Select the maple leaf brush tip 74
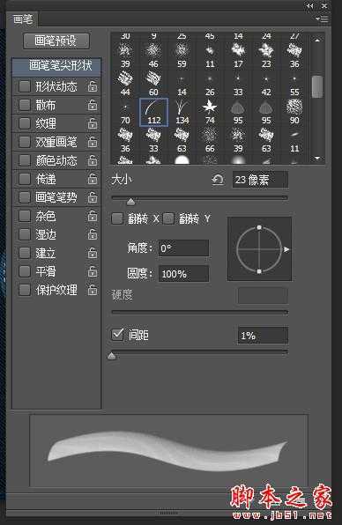Image resolution: width=342 pixels, height=525 pixels. pos(210,112)
